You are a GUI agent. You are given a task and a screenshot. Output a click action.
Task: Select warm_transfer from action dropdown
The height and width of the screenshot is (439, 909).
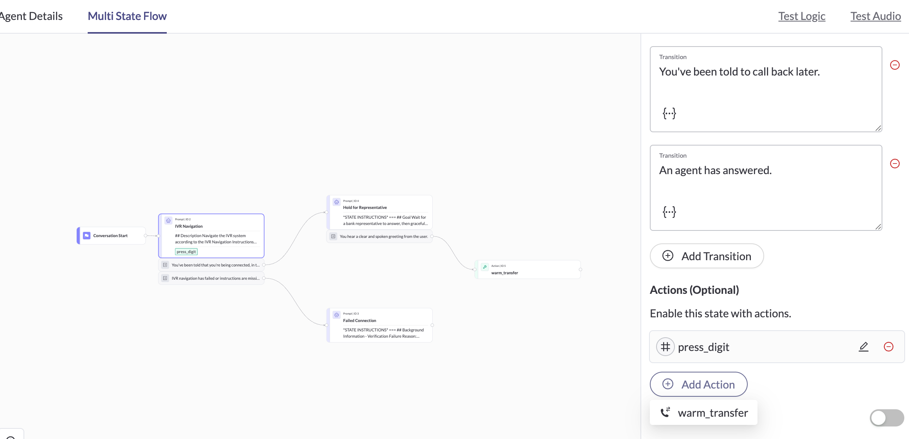point(704,413)
